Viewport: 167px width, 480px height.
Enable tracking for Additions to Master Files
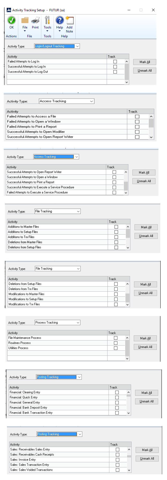pyautogui.click(x=116, y=227)
